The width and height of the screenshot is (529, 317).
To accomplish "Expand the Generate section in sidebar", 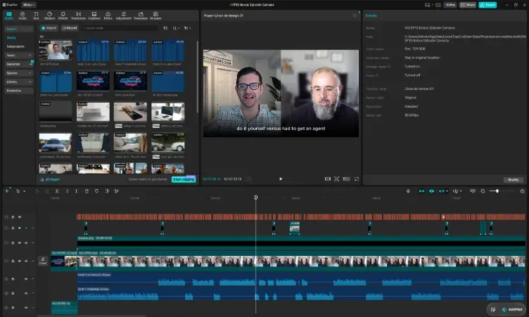I will click(x=19, y=64).
